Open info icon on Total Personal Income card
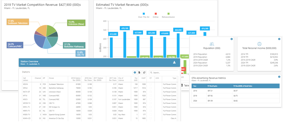This screenshot has width=283, height=123. pos(279,39)
